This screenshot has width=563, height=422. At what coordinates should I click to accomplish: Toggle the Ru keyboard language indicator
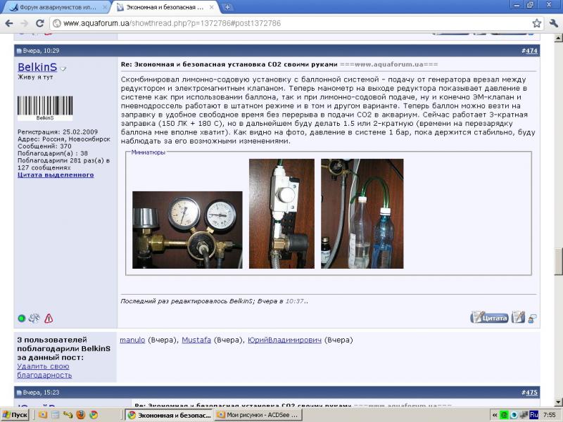pos(534,415)
